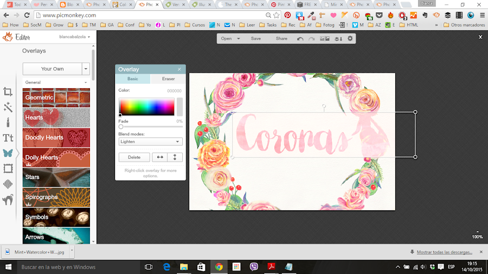488x274 pixels.
Task: Redo the last edit
Action: click(x=311, y=39)
